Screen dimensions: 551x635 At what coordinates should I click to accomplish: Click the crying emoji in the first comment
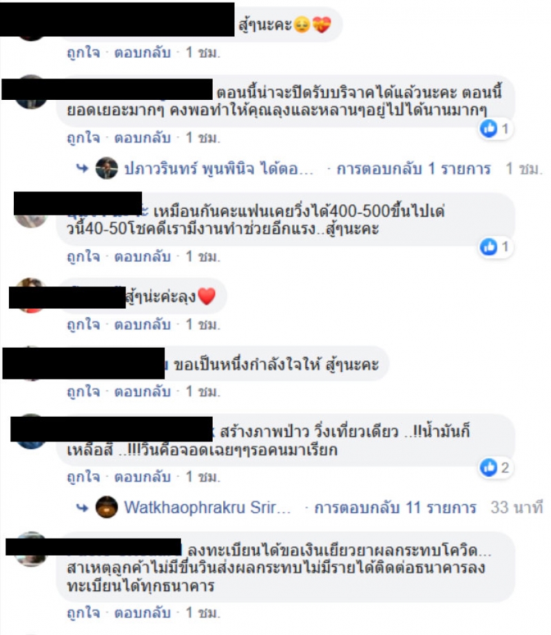[302, 25]
